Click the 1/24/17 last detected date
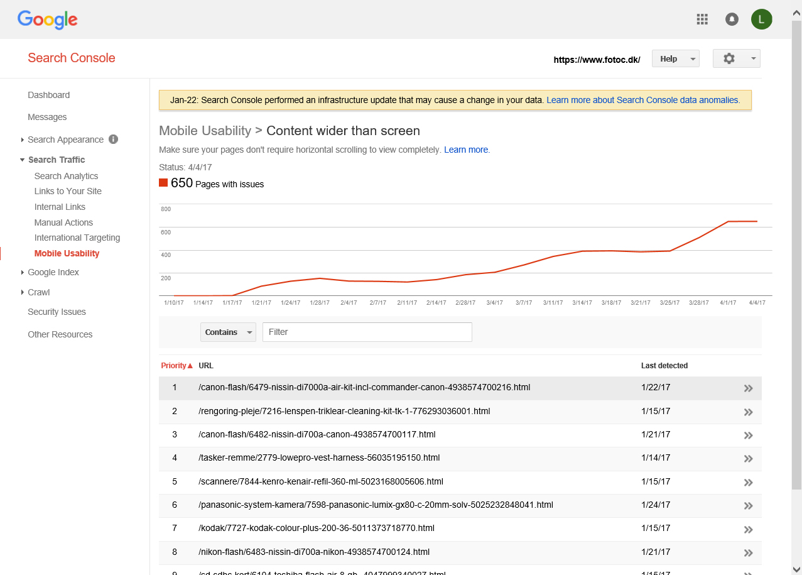This screenshot has width=802, height=575. 656,505
